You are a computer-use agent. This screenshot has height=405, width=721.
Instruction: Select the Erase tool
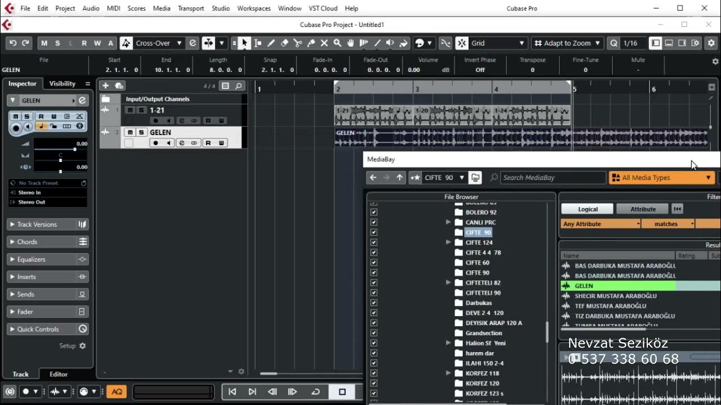[x=284, y=43]
